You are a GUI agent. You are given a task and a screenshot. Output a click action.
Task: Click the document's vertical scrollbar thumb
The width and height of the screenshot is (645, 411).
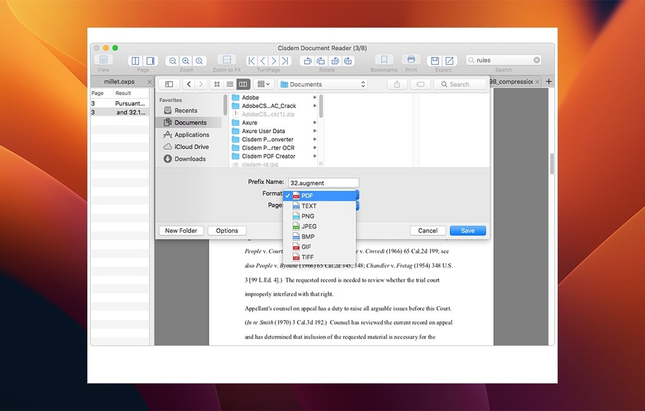point(552,164)
